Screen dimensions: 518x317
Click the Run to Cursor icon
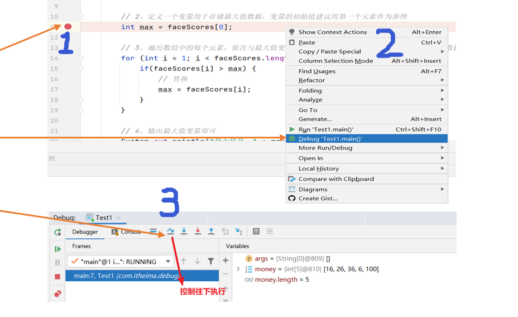tap(238, 232)
